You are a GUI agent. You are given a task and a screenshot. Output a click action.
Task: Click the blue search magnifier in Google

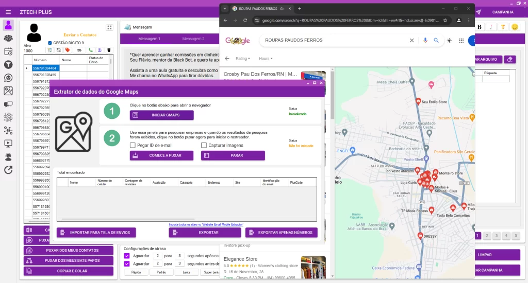tap(436, 40)
